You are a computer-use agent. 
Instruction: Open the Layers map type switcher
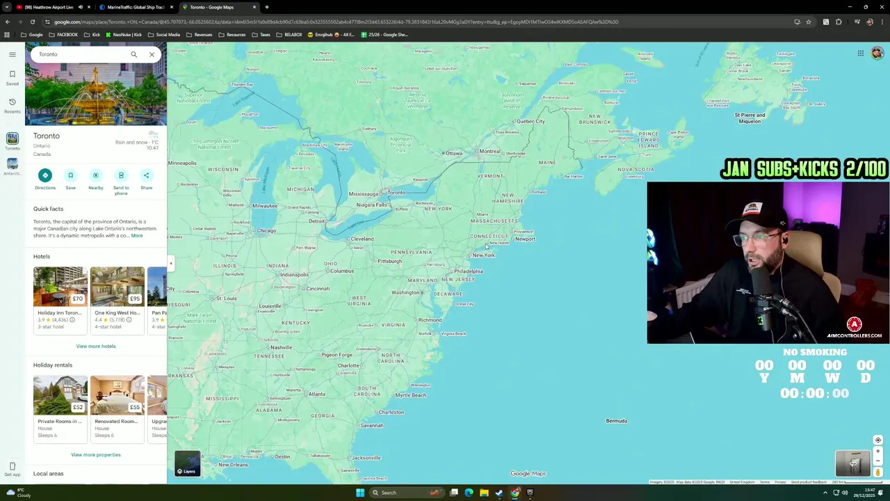click(187, 463)
